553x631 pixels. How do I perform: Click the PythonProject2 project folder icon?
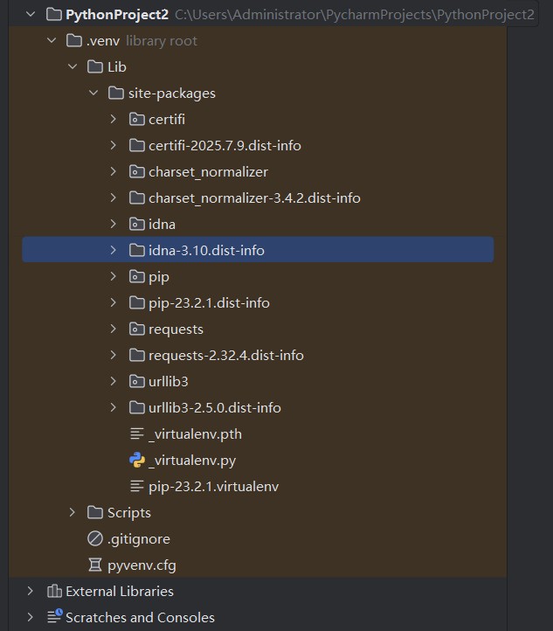pos(54,15)
